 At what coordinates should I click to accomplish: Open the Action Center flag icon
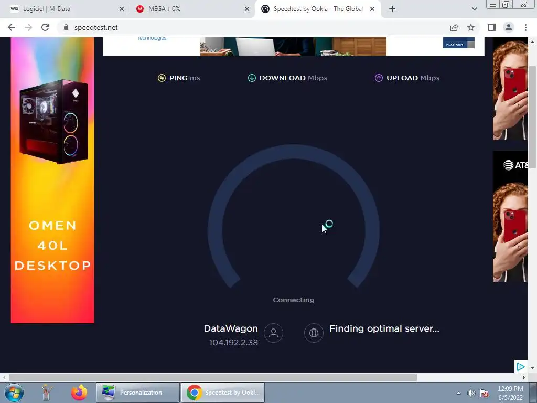(x=484, y=393)
